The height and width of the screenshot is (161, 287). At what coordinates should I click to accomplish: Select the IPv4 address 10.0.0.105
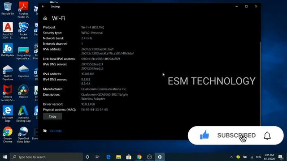[x=88, y=74]
